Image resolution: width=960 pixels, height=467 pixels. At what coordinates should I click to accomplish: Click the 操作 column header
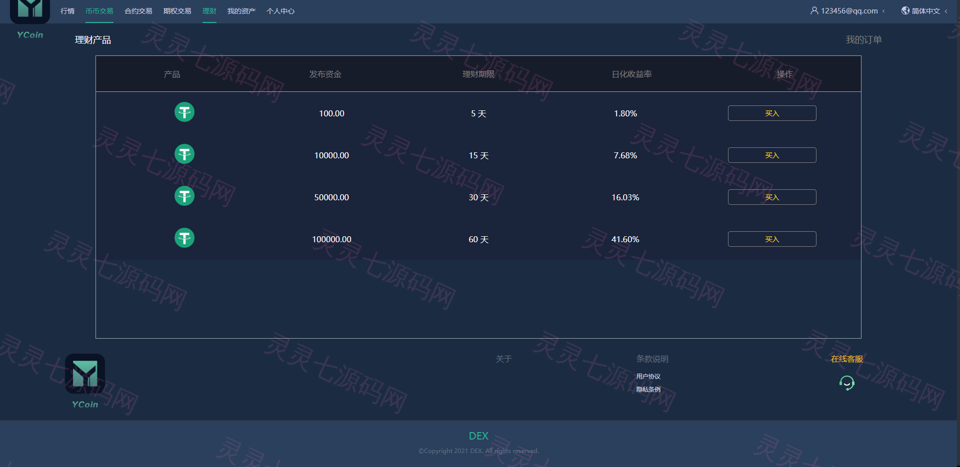click(x=785, y=74)
